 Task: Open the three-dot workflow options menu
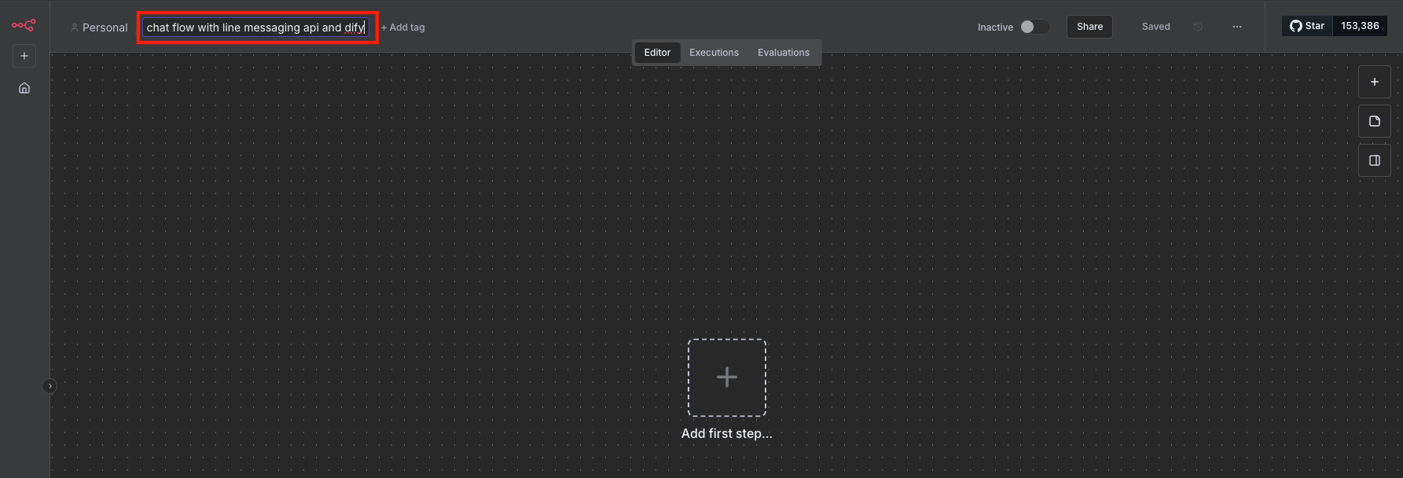point(1237,27)
